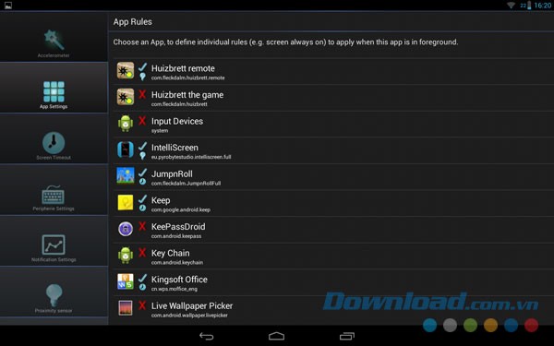Viewport: 554px width, 346px height.
Task: Click the Kingsoft Office app icon
Action: pos(126,281)
